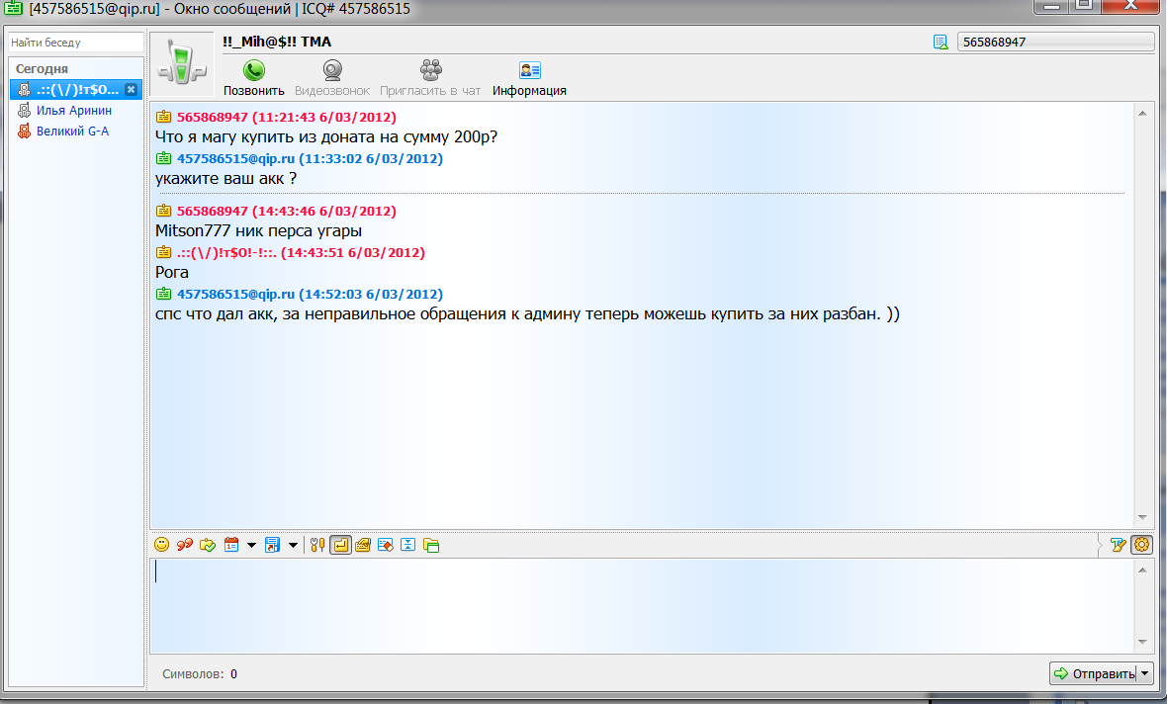Open dropdown arrow beside Отправить button
This screenshot has height=704, width=1167.
(1145, 673)
